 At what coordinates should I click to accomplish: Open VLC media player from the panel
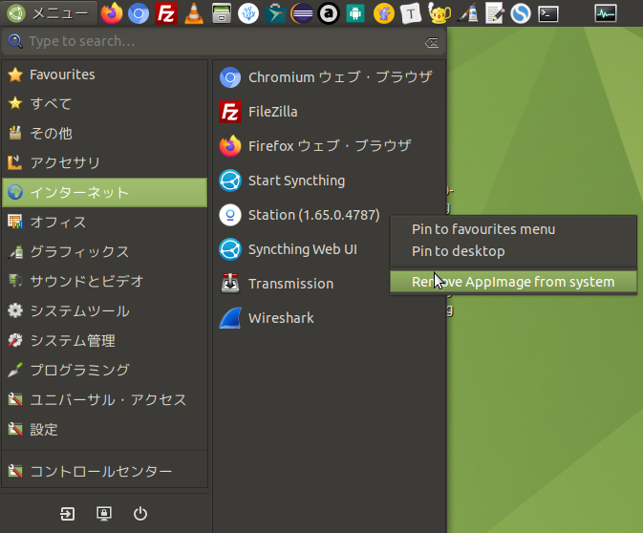[193, 13]
